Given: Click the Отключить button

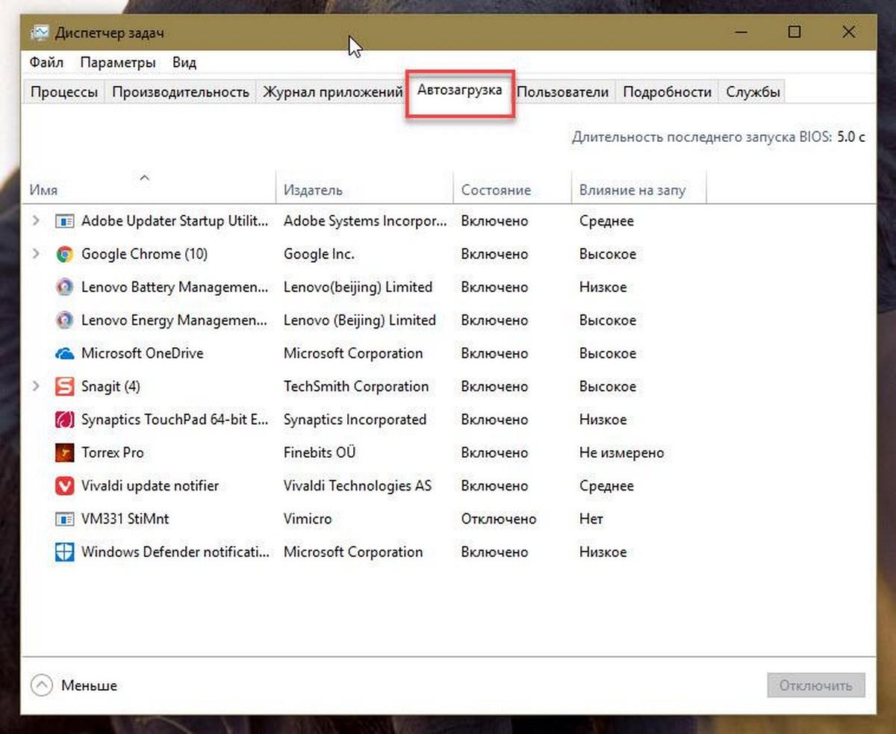Looking at the screenshot, I should 815,685.
